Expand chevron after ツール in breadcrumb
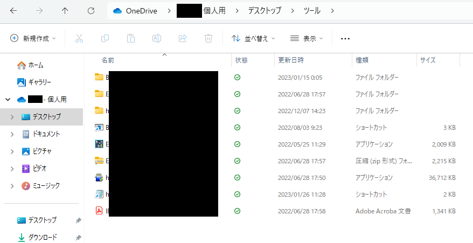Image resolution: width=473 pixels, height=243 pixels. [332, 11]
